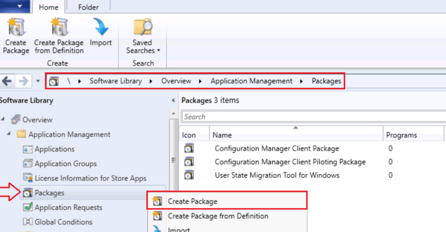
Task: Click Packages in the breadcrumb path
Action: pyautogui.click(x=326, y=81)
